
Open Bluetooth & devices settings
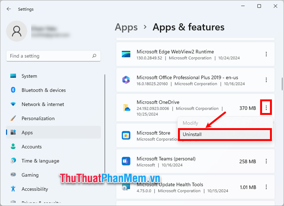(53, 90)
